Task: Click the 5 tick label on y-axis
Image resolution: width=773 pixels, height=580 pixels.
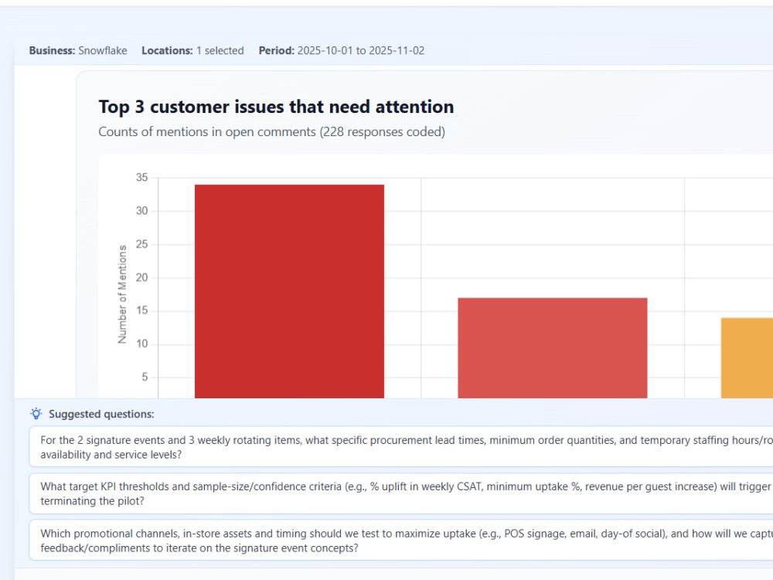Action: pos(145,377)
